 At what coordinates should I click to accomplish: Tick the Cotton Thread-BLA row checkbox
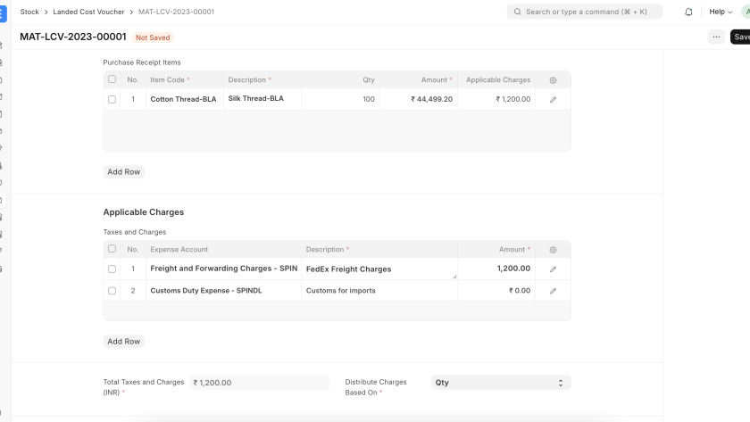coord(112,99)
